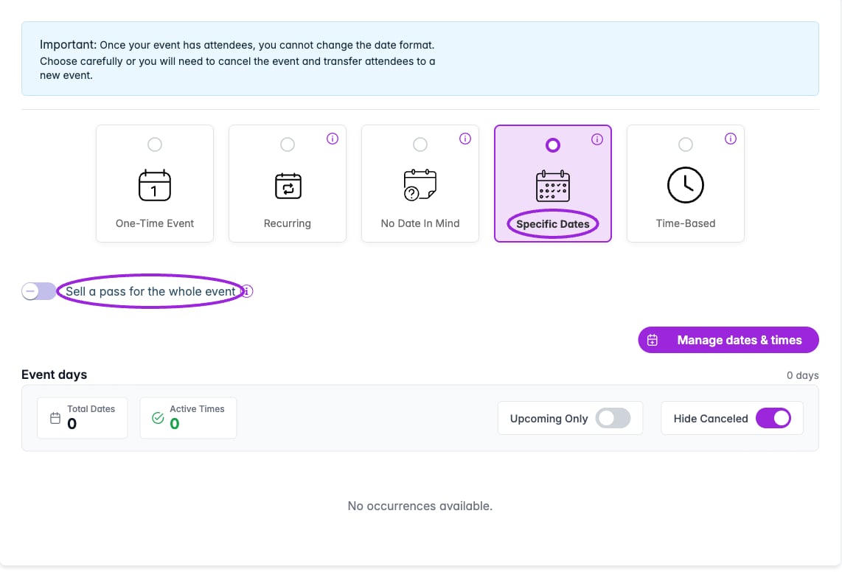Click the One-Time Event label
Viewport: 842px width, 575px height.
(x=155, y=223)
